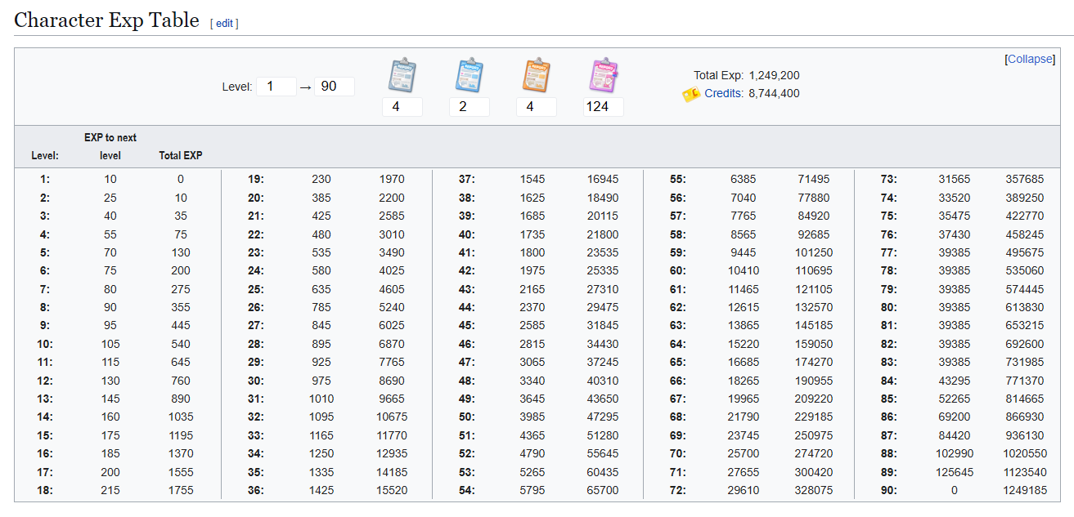Collapse the Character Exp Table

(1030, 59)
